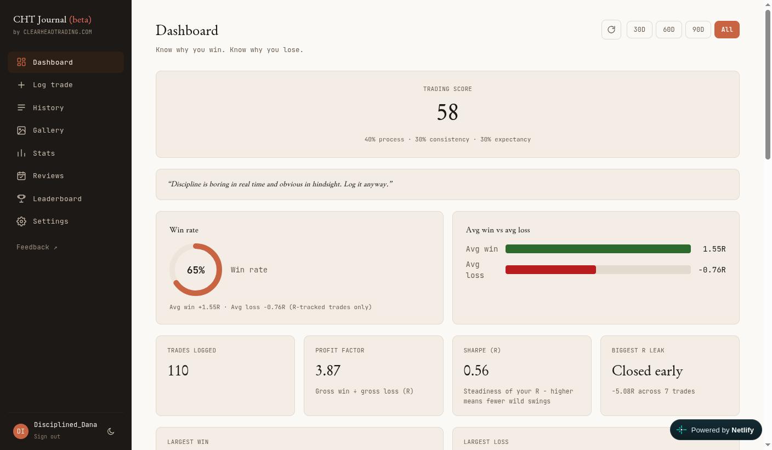This screenshot has width=772, height=450.
Task: Click the CHT Journal (beta) logo title
Action: (x=52, y=20)
